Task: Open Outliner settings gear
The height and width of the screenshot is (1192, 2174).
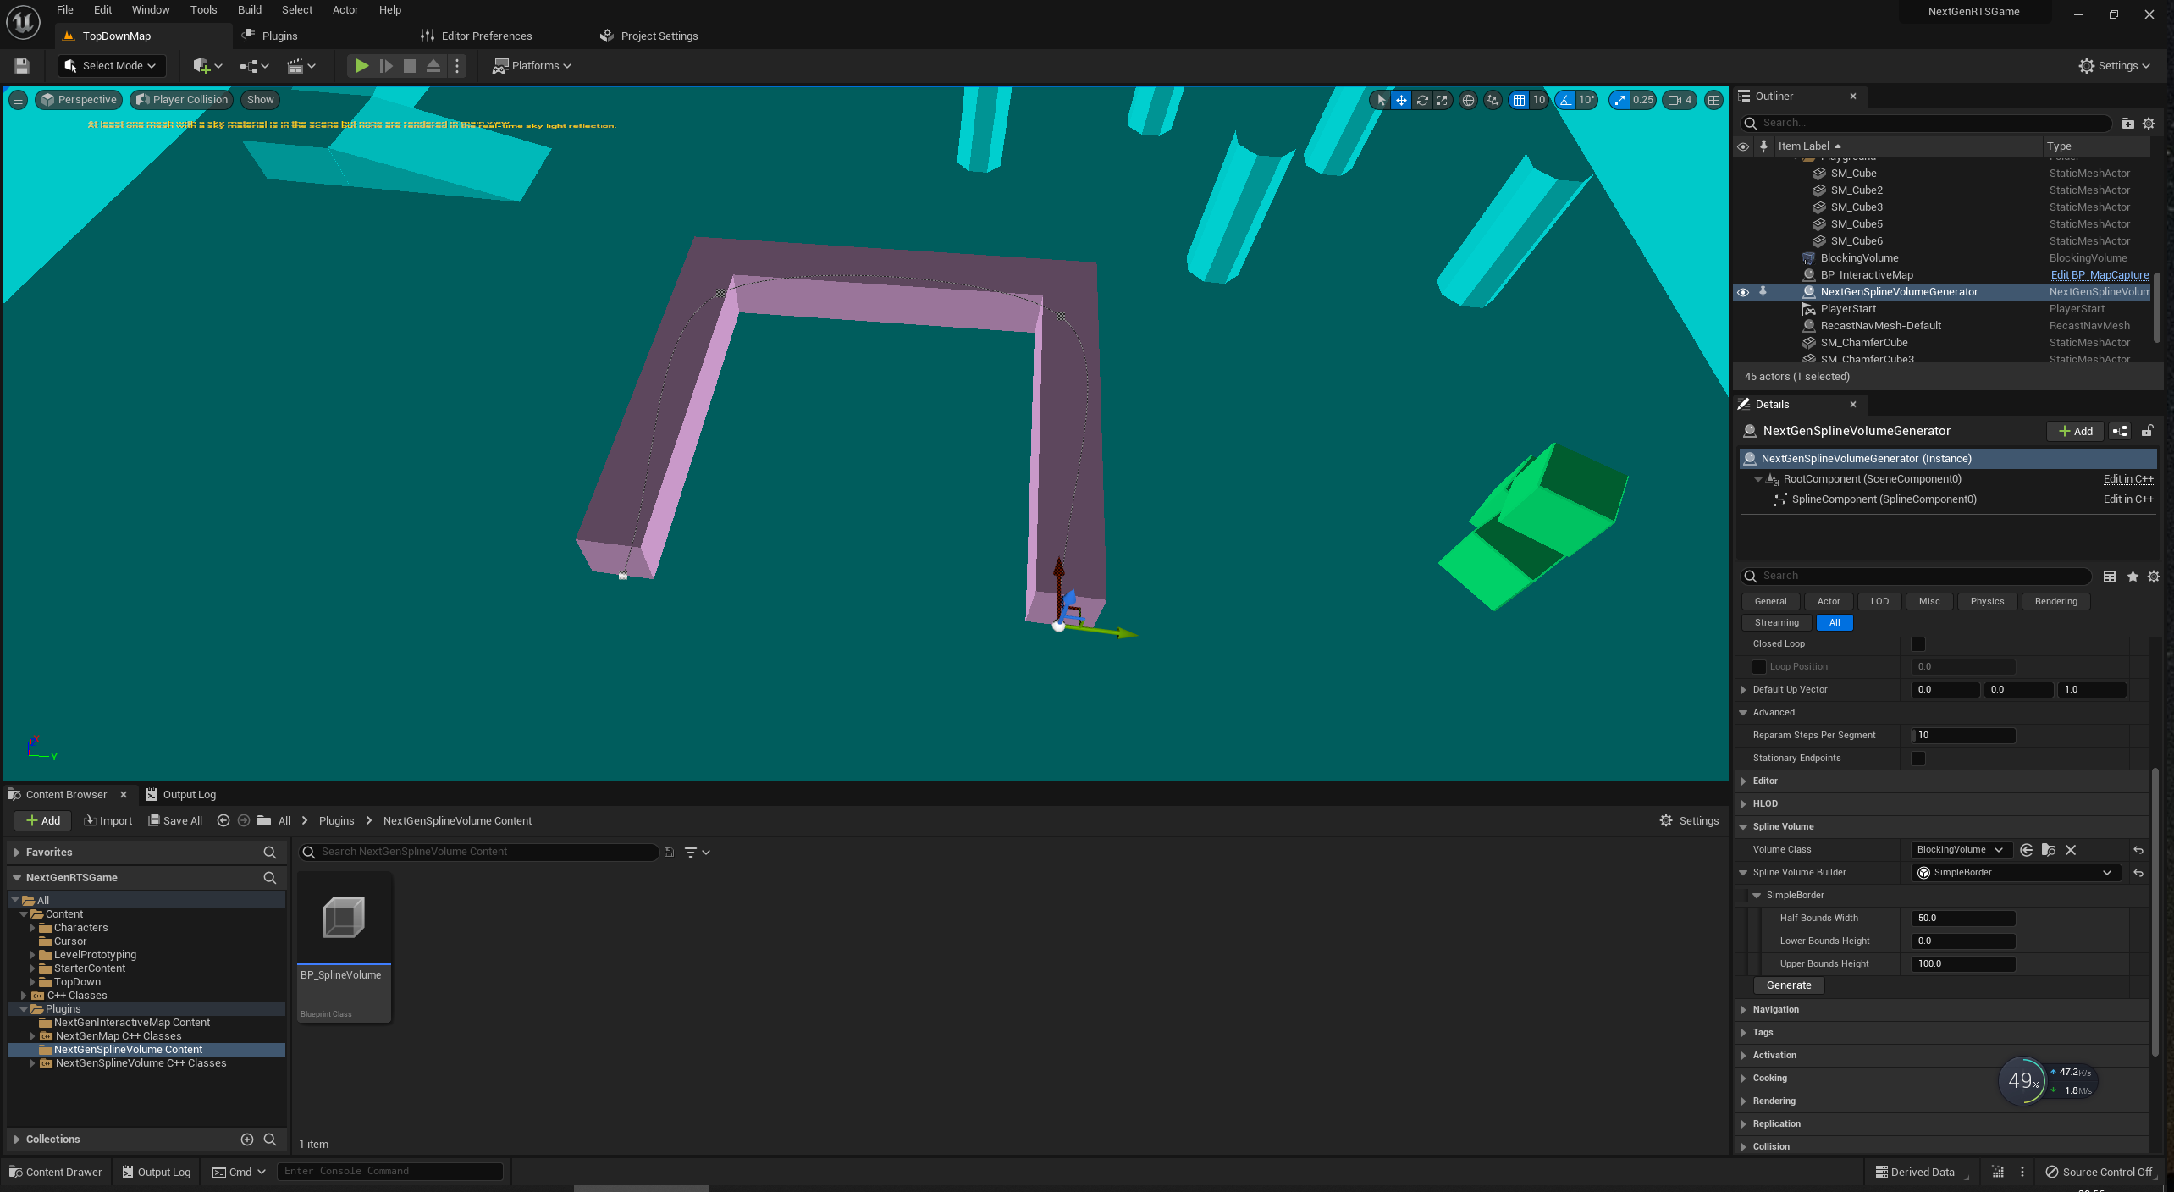Action: (2148, 124)
